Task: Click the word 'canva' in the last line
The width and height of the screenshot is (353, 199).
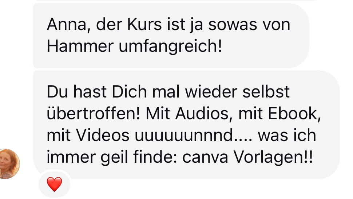Action: [205, 157]
